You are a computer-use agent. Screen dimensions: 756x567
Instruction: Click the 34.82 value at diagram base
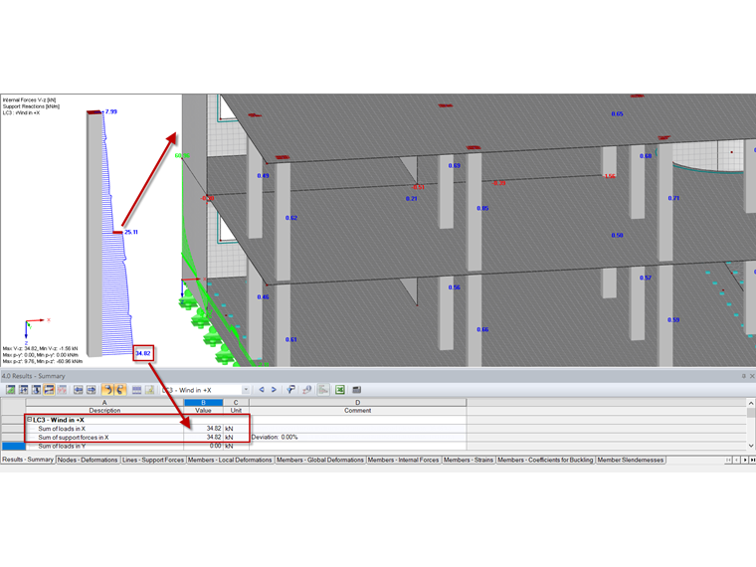click(143, 353)
